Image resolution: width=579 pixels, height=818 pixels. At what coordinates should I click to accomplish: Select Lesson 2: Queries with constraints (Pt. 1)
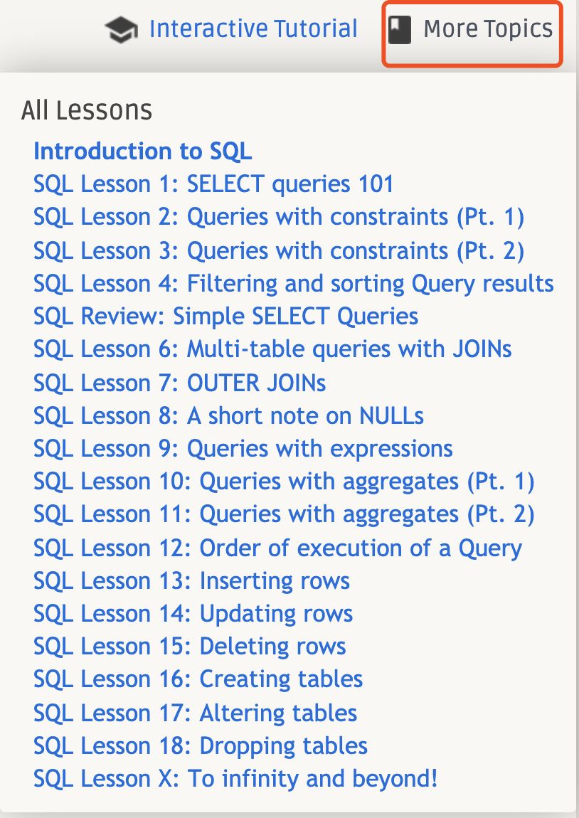tap(279, 217)
